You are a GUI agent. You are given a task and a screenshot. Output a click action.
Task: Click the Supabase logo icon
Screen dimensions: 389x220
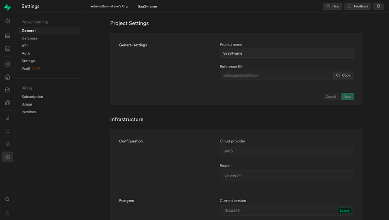tap(7, 7)
